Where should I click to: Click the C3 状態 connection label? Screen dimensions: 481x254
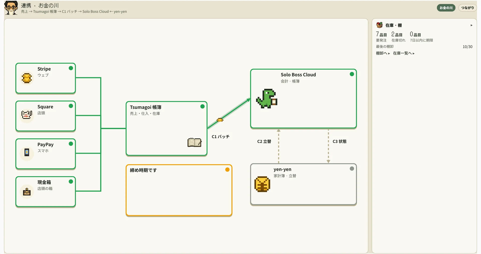coord(339,141)
